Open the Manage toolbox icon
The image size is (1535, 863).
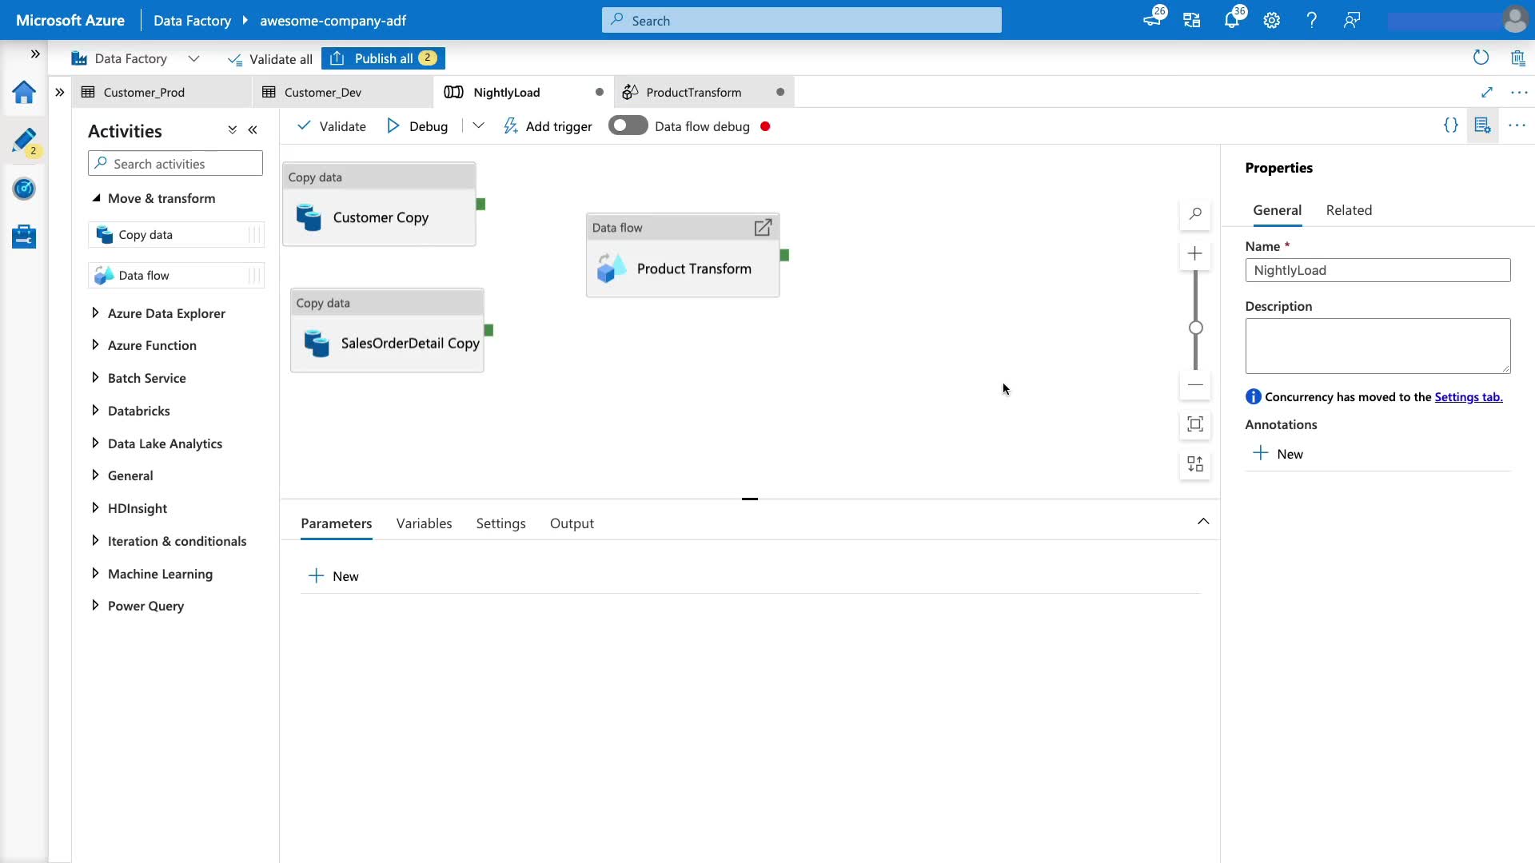(x=24, y=237)
